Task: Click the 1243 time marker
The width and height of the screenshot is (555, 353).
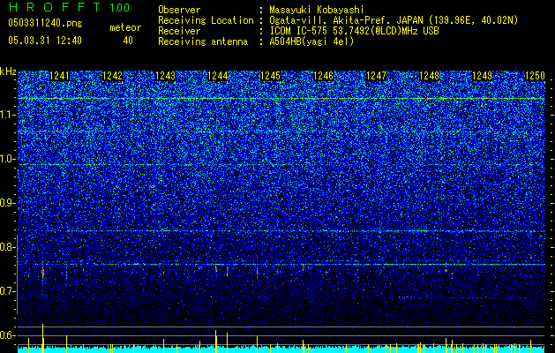Action: 165,76
